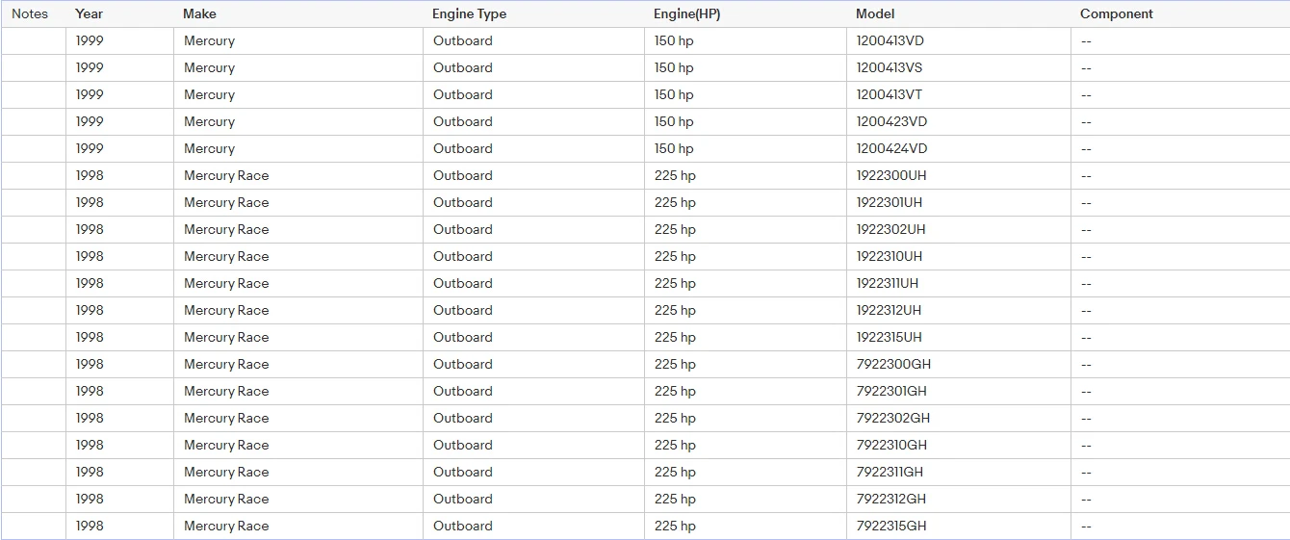Select model 1922302UH

coord(891,230)
